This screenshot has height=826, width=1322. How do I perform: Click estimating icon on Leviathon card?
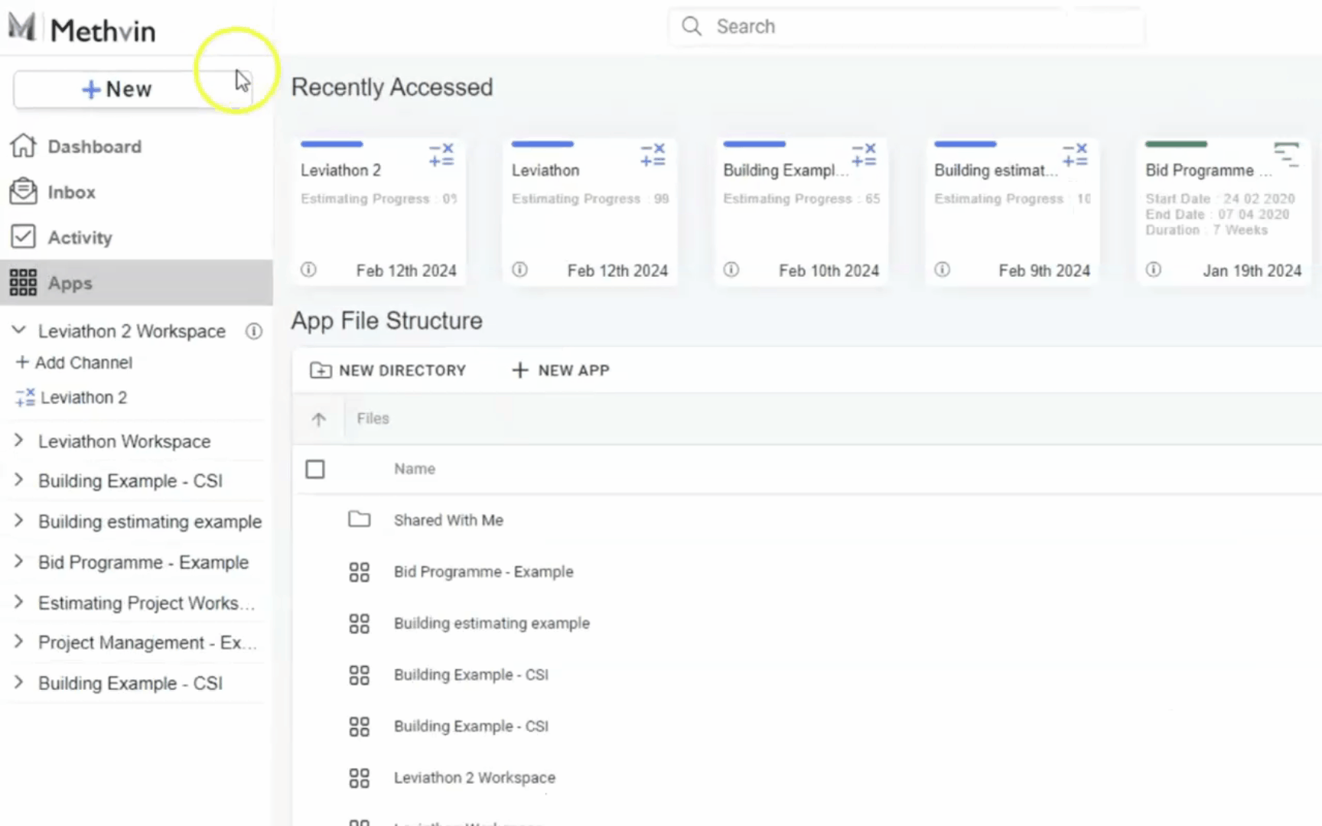click(x=653, y=154)
